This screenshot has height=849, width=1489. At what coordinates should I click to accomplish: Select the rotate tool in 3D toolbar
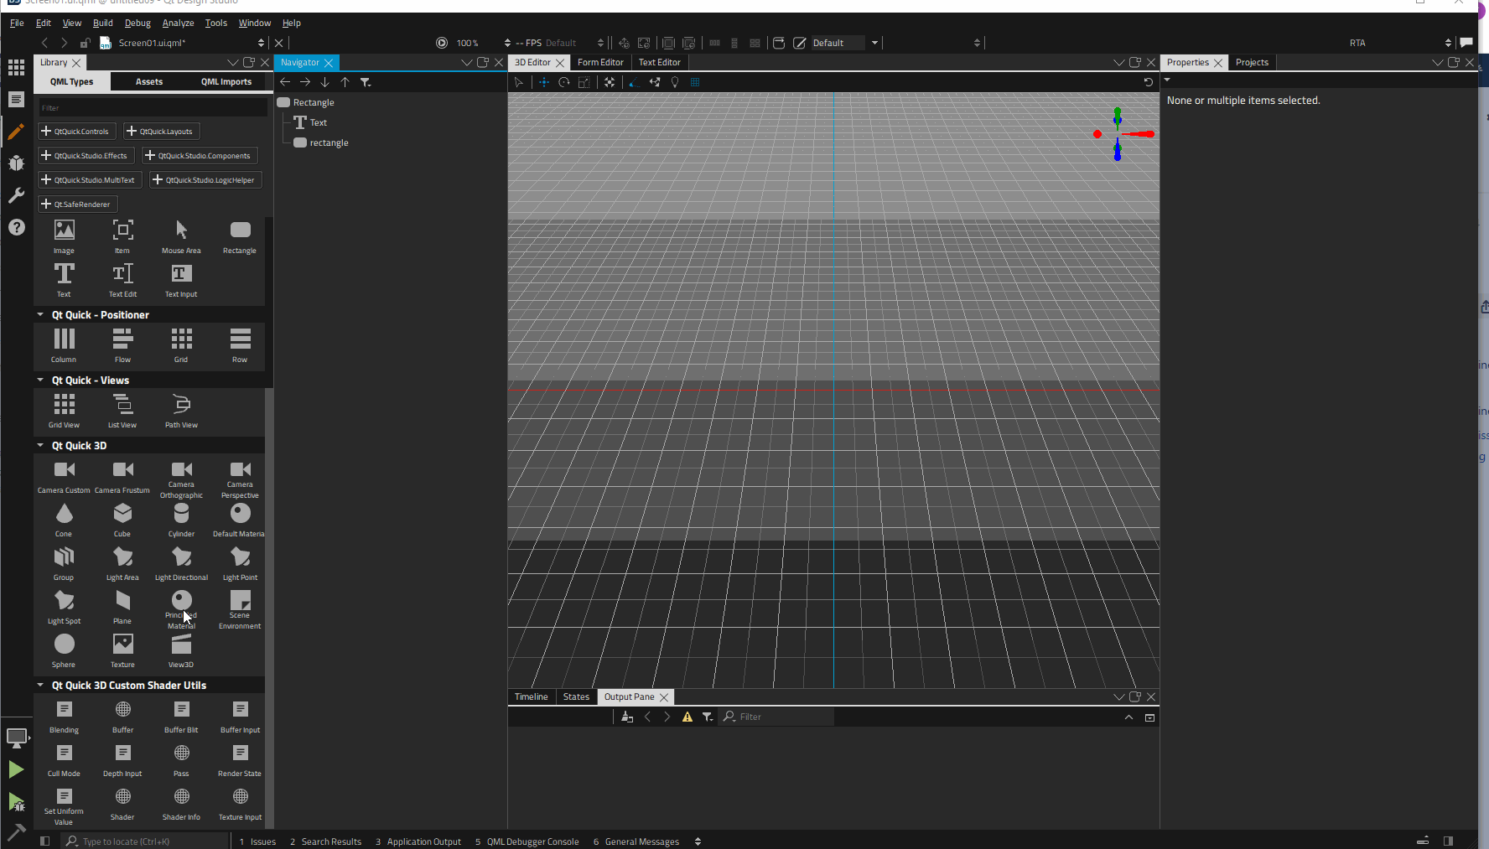(x=563, y=82)
